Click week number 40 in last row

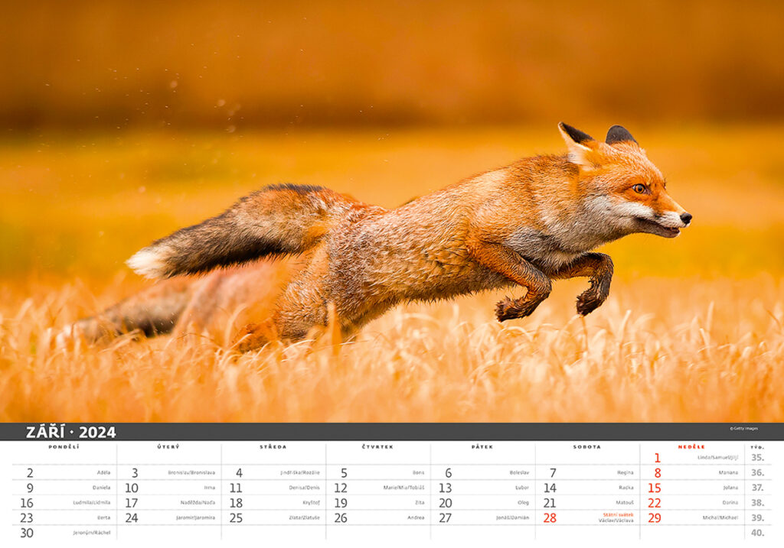pos(757,533)
